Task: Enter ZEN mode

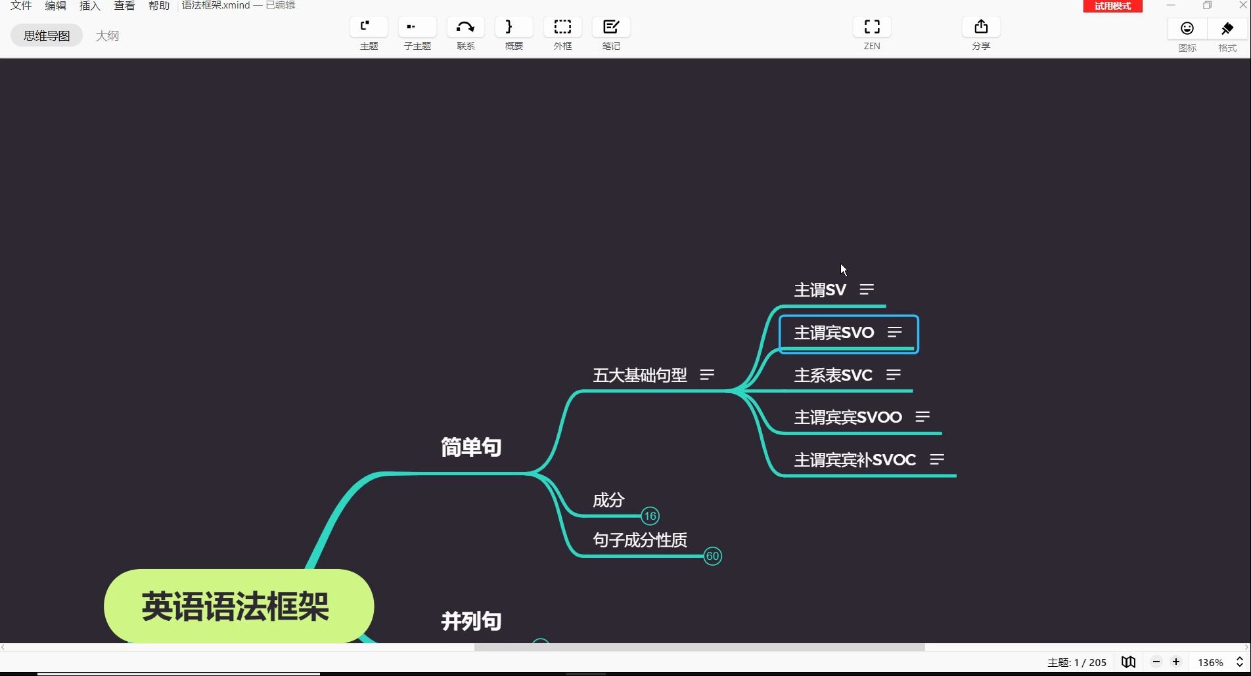Action: coord(872,28)
